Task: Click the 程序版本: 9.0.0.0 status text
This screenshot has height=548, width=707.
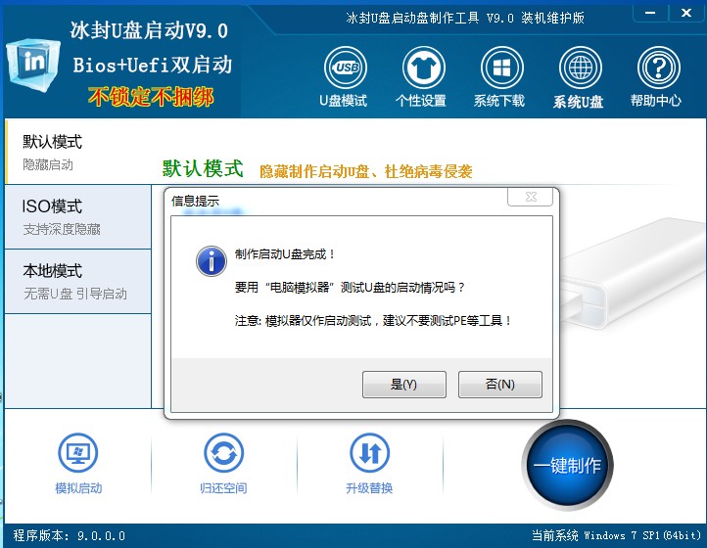Action: point(69,536)
